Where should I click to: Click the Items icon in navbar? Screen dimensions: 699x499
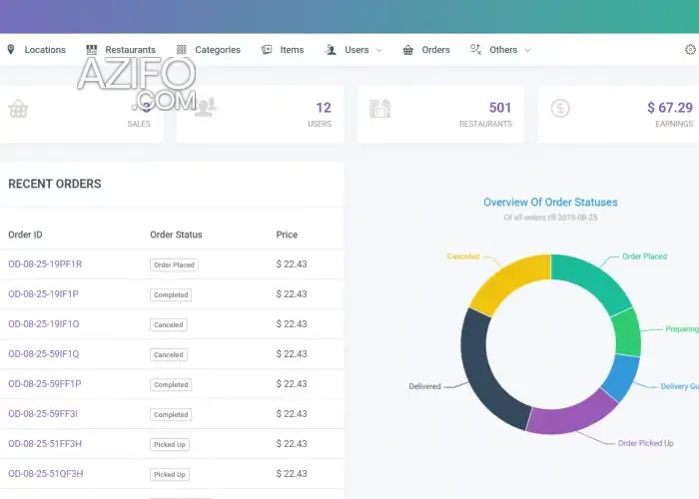[x=267, y=50]
